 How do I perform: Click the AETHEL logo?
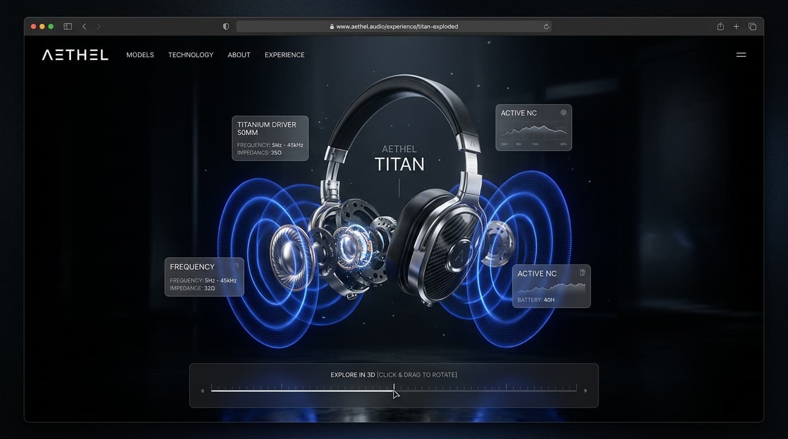[75, 55]
